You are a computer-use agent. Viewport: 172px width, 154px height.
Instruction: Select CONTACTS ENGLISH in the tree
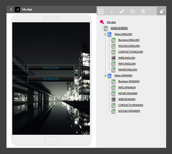(131, 52)
